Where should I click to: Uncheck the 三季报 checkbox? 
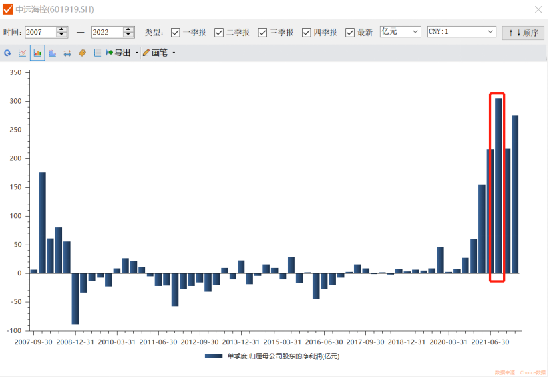(262, 33)
